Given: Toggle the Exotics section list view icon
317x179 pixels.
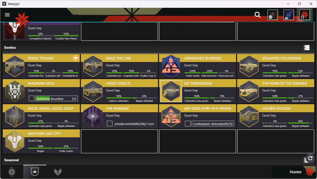Looking at the screenshot, I should (x=306, y=47).
